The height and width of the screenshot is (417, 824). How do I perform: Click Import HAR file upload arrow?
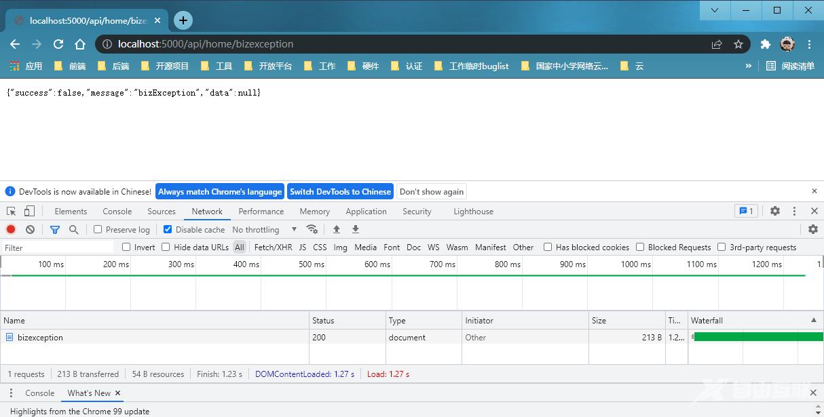337,230
